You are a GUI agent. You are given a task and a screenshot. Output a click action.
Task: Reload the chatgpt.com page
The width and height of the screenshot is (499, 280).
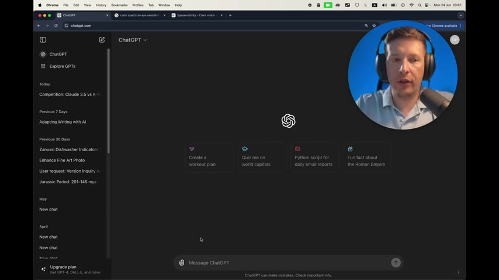[56, 26]
